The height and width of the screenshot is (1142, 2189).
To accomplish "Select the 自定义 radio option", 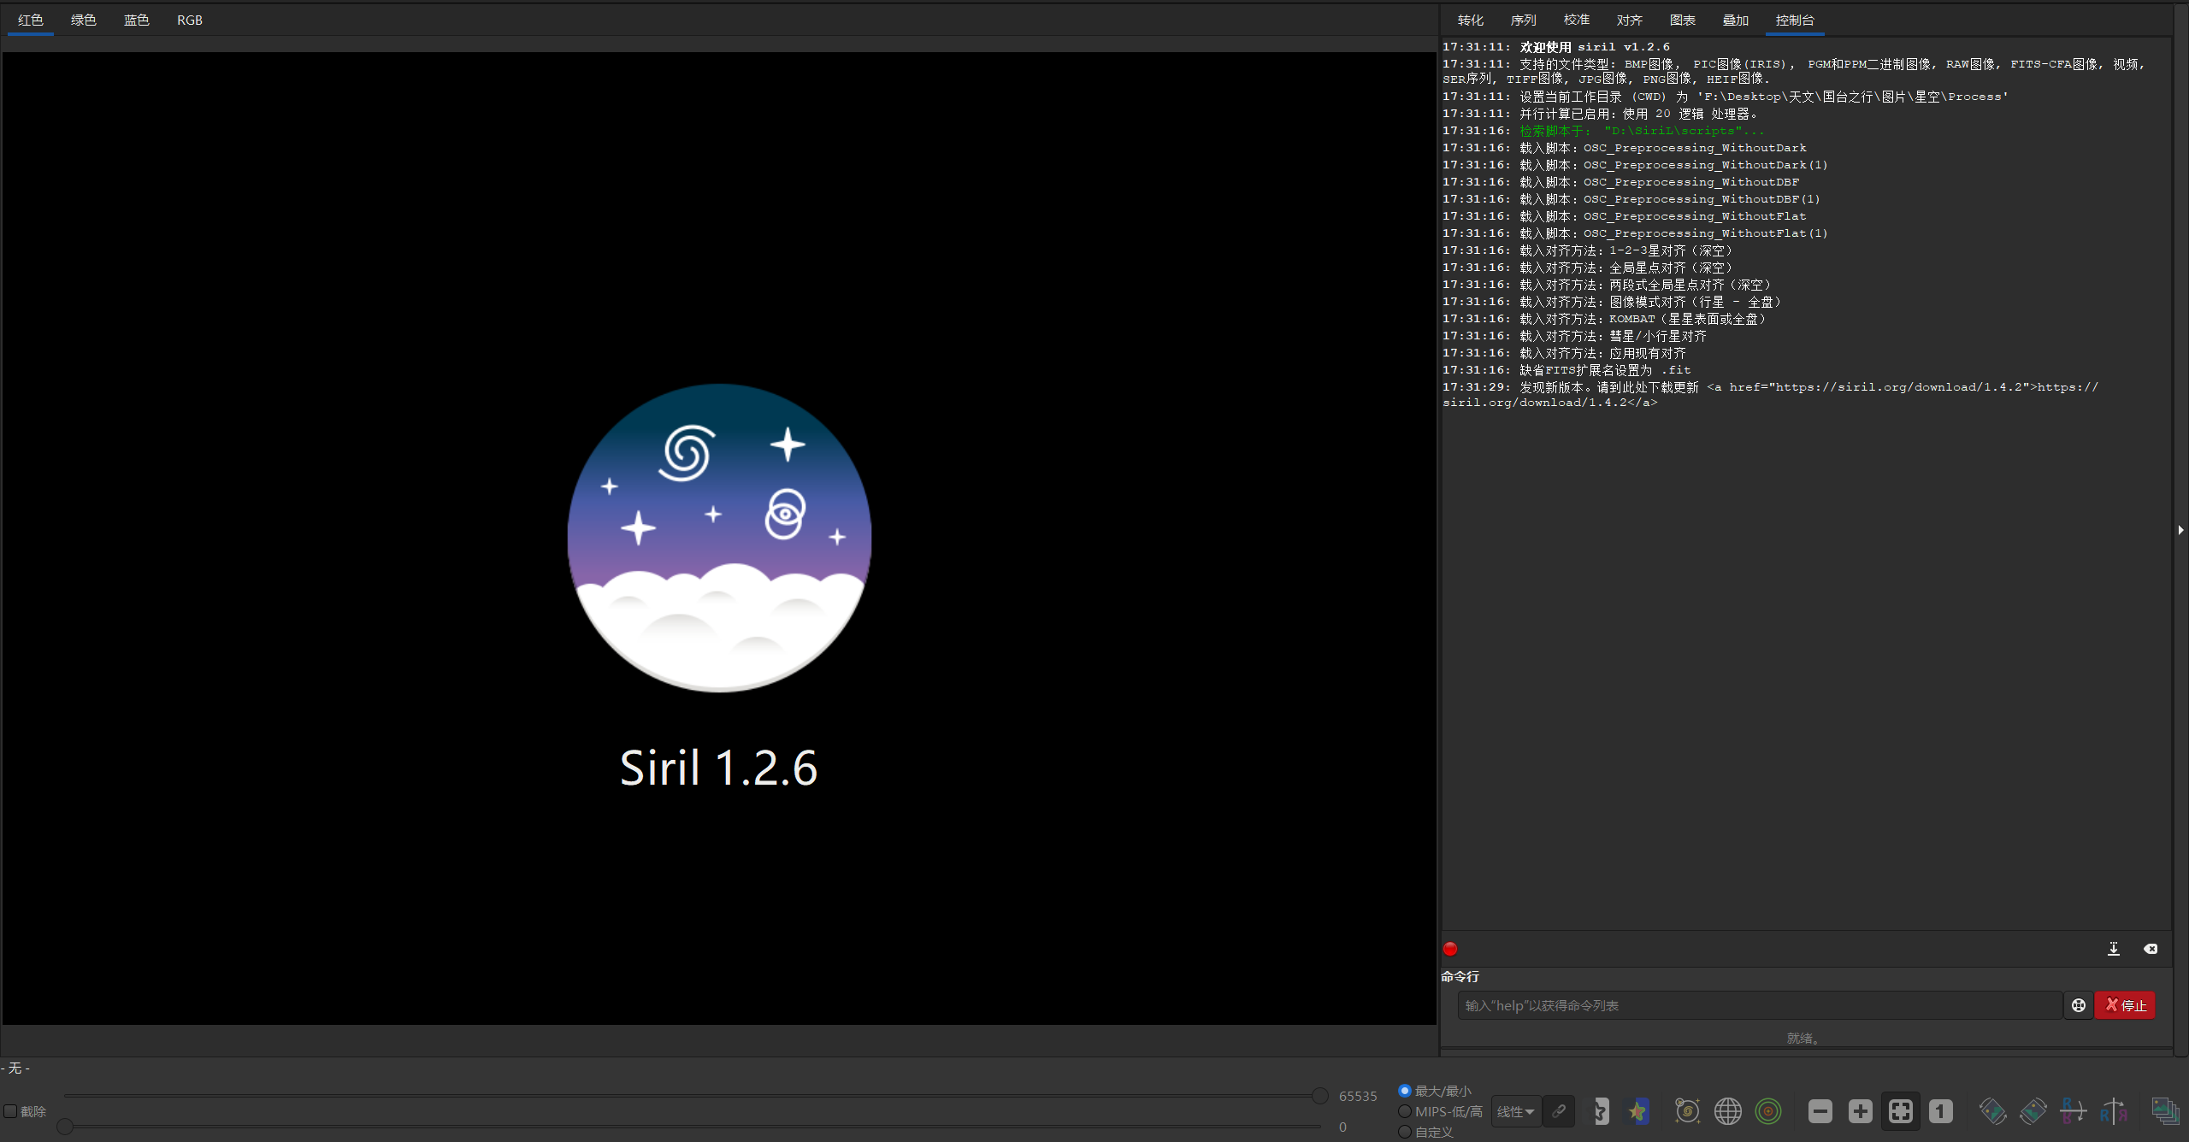I will 1405,1132.
